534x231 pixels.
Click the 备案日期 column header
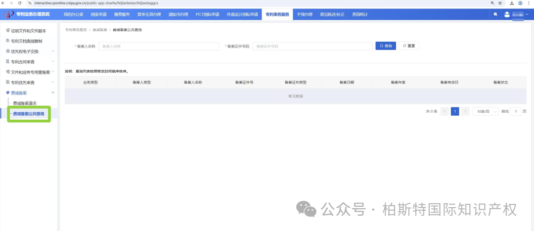[x=347, y=83]
